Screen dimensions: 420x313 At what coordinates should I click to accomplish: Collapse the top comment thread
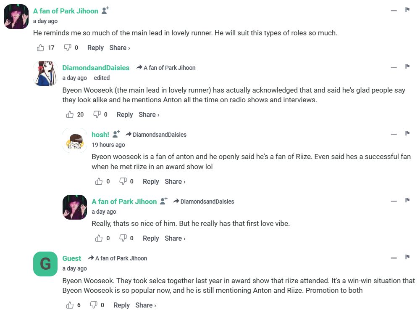coord(394,10)
